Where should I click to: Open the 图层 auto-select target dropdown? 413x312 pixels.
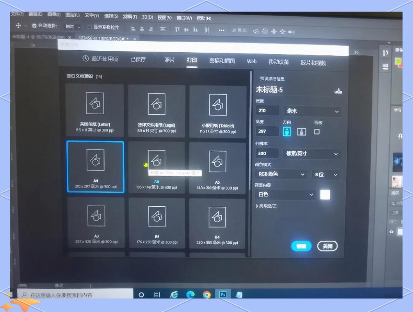pos(73,27)
